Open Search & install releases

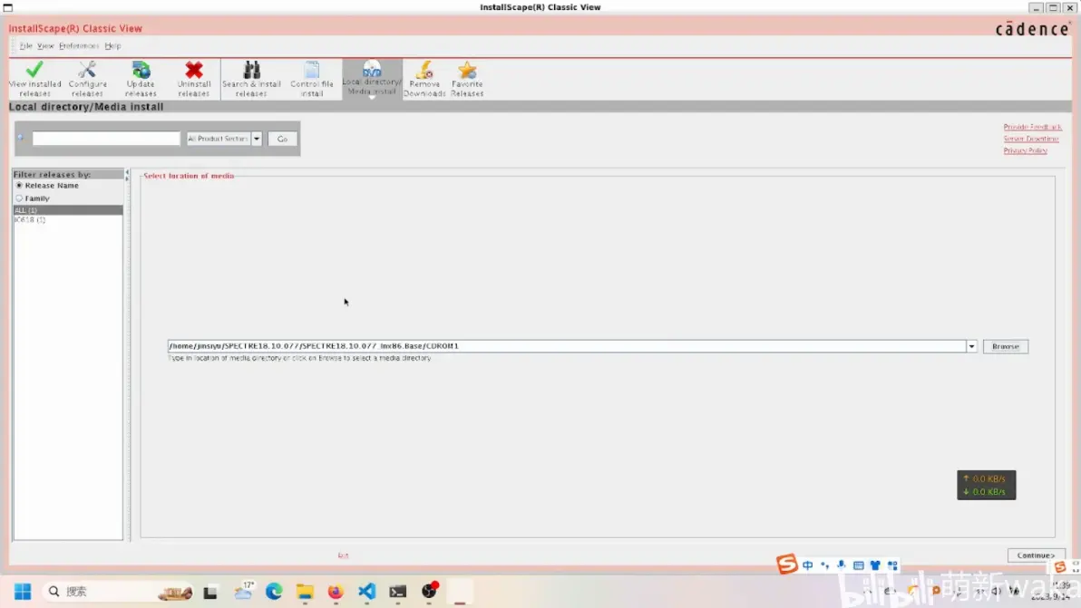click(251, 79)
